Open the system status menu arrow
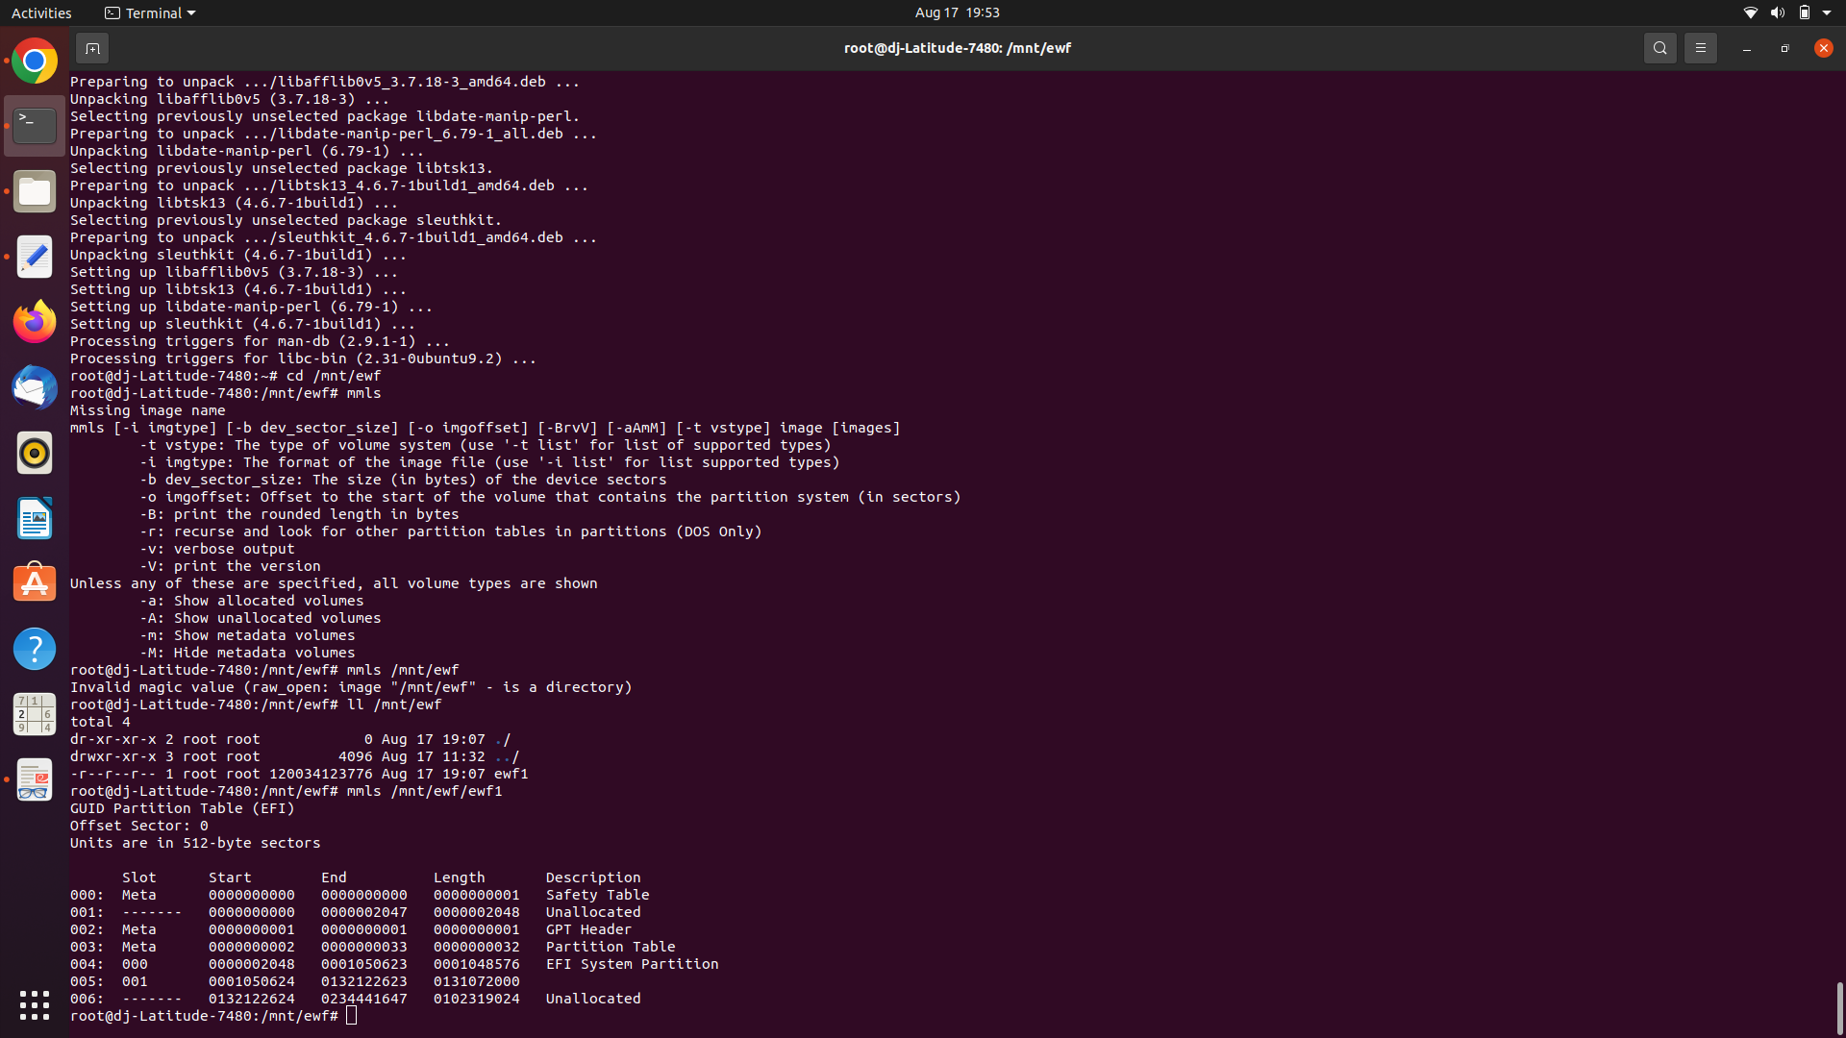The width and height of the screenshot is (1846, 1038). click(x=1827, y=12)
